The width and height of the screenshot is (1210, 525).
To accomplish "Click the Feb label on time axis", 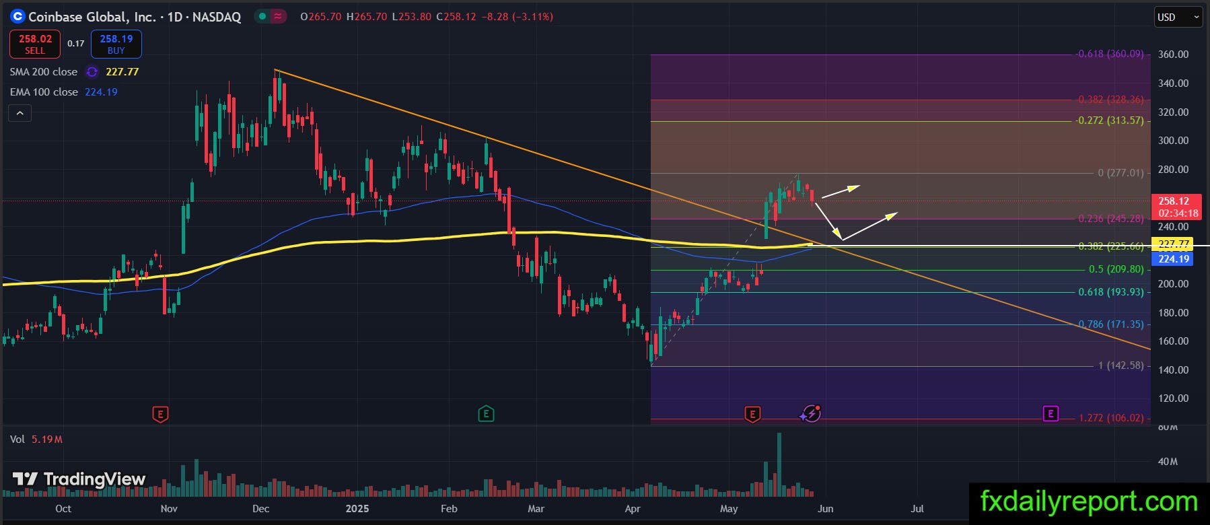I will tap(449, 509).
